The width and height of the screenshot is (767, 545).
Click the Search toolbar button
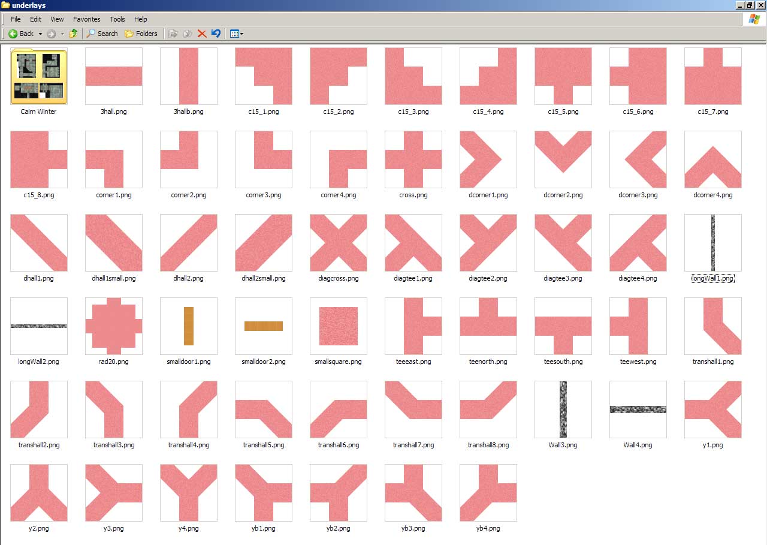point(102,34)
